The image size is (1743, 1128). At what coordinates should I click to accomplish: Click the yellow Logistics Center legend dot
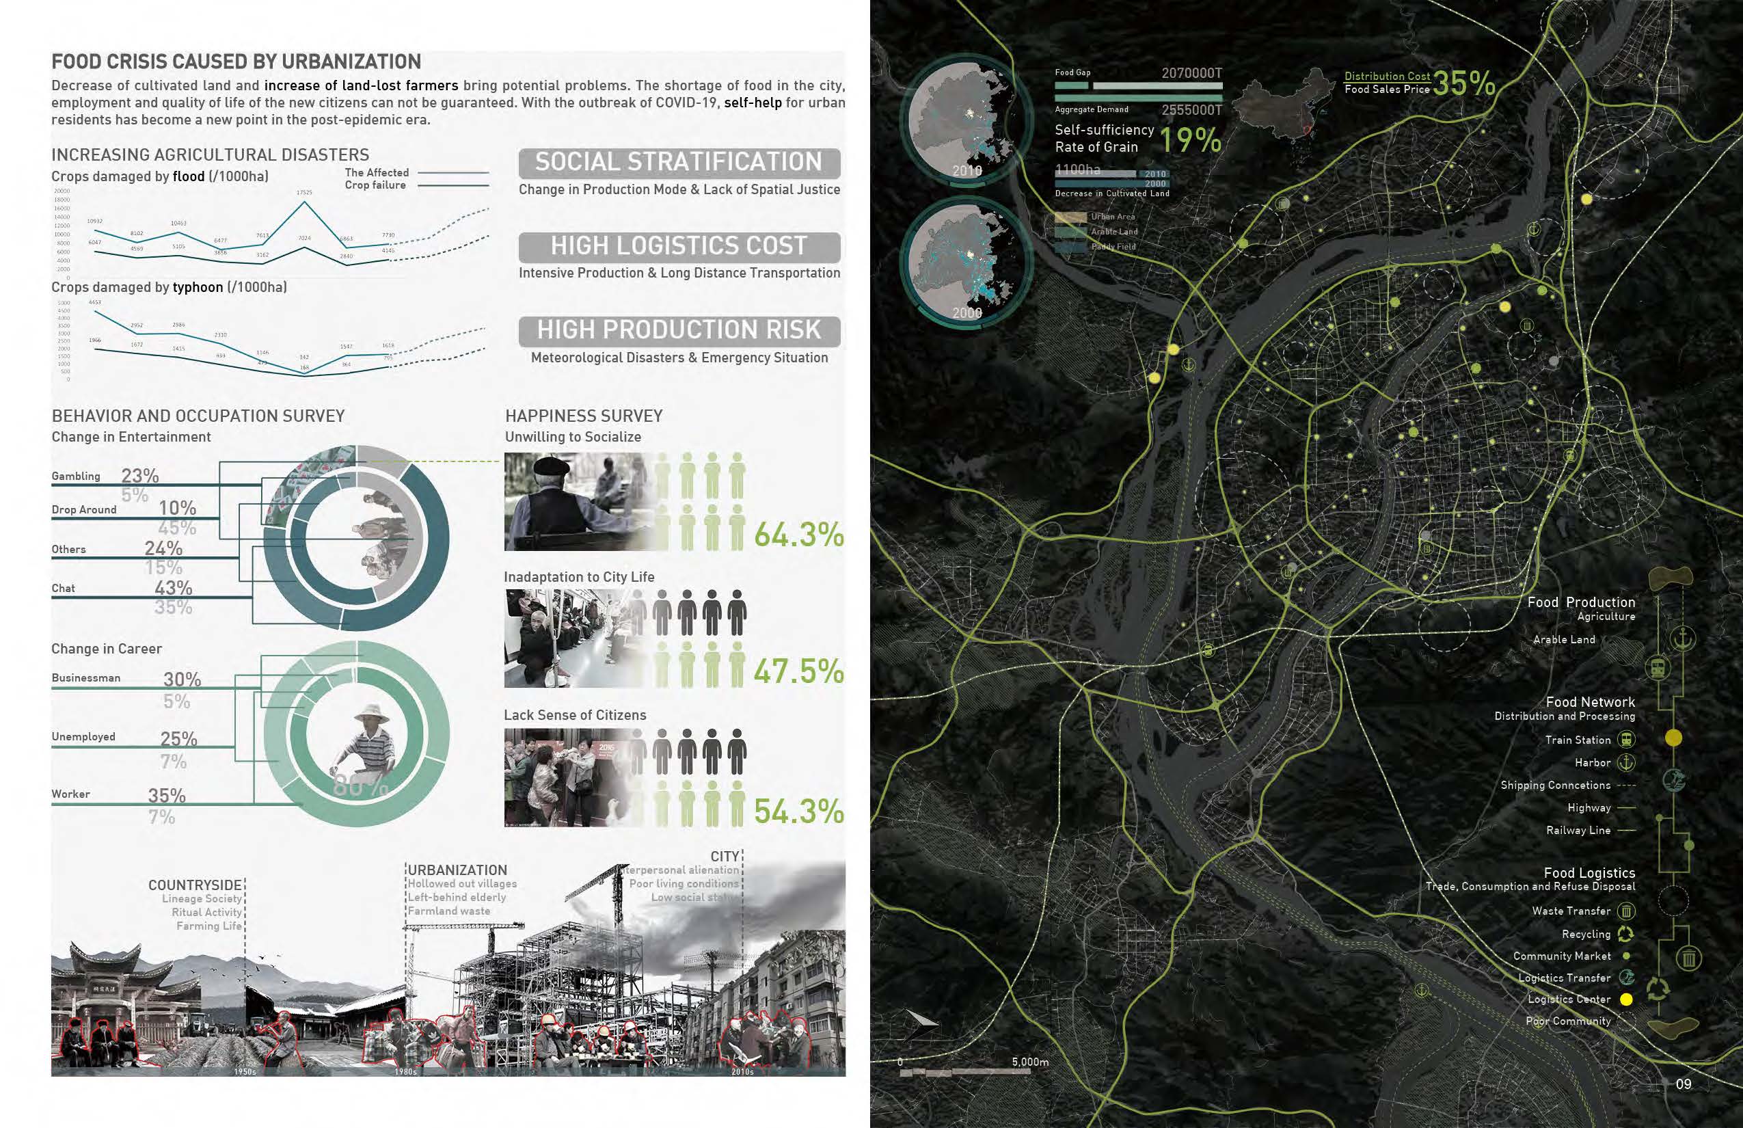point(1626,999)
